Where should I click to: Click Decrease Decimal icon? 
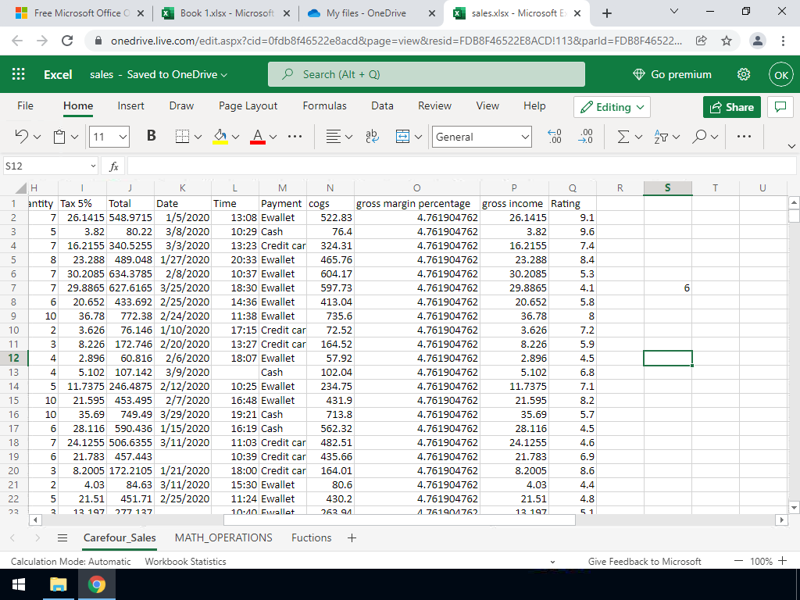click(585, 137)
